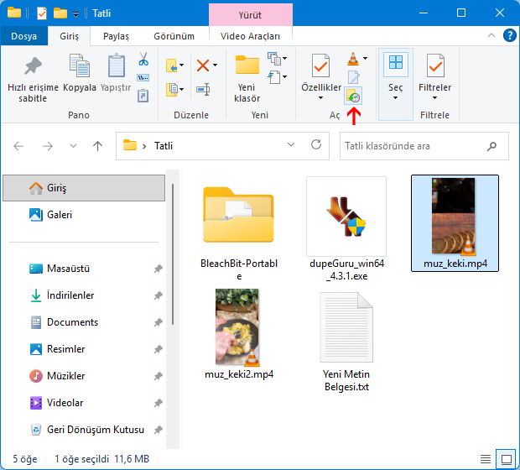Click the ribbon help question mark icon
520x470 pixels.
pos(508,35)
